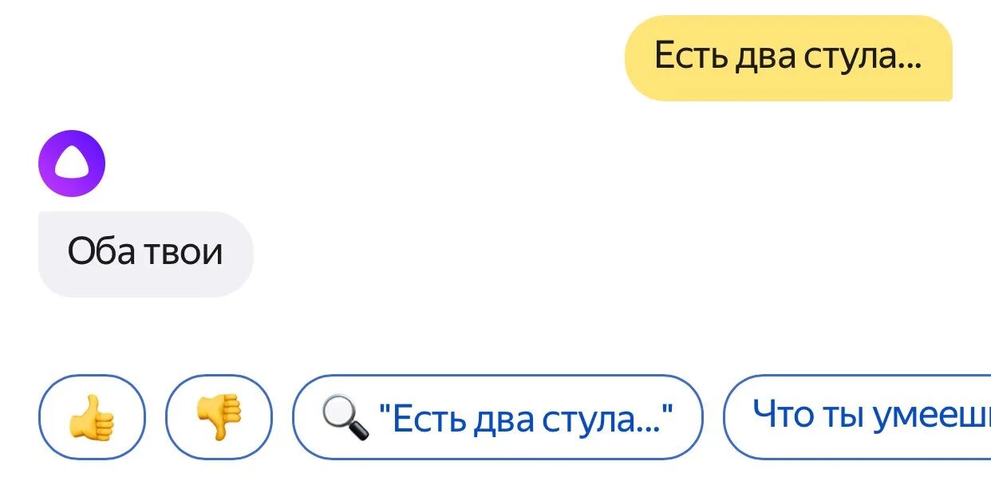Open the search chip with the blue quoted text
991x477 pixels.
(x=497, y=417)
